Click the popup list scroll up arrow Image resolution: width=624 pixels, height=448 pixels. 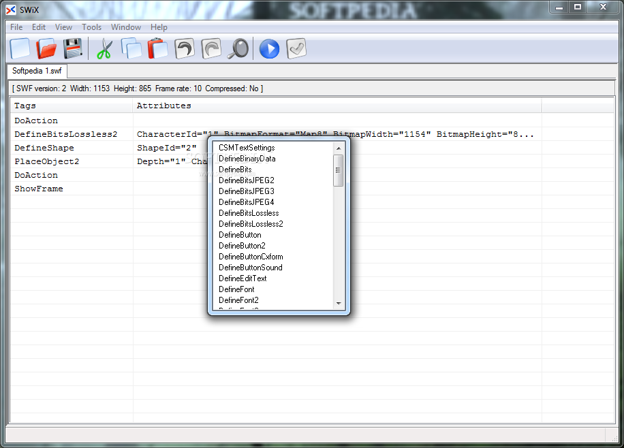339,148
